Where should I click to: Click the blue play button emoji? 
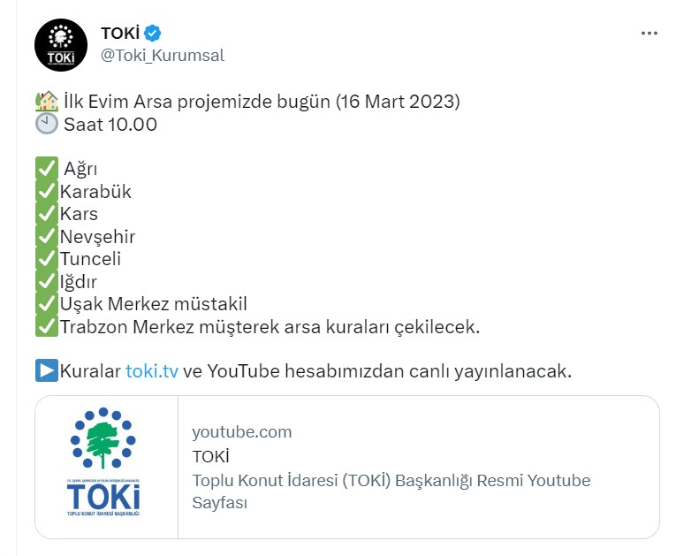[47, 370]
